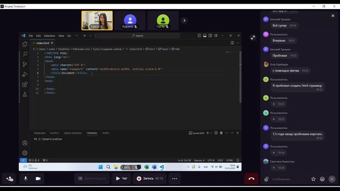Click the html breadcrumb item
Image resolution: width=340 pixels, height=191 pixels.
pyautogui.click(x=150, y=49)
